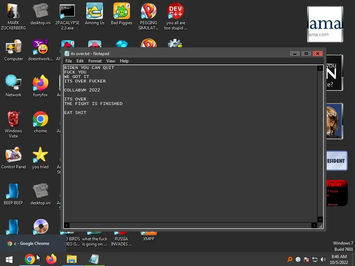Viewport: 355px width, 266px height.
Task: Click the Notepad horizontal scroll right arrow
Action: point(314,225)
